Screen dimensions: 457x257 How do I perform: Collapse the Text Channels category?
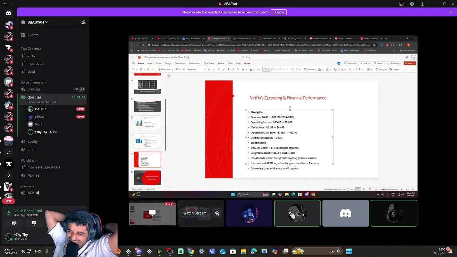pos(32,49)
